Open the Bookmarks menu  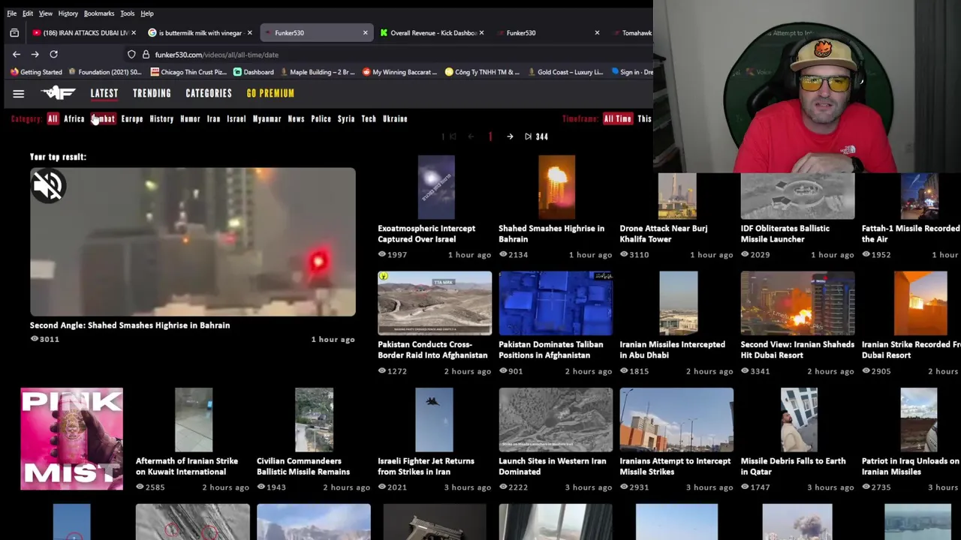click(x=98, y=13)
